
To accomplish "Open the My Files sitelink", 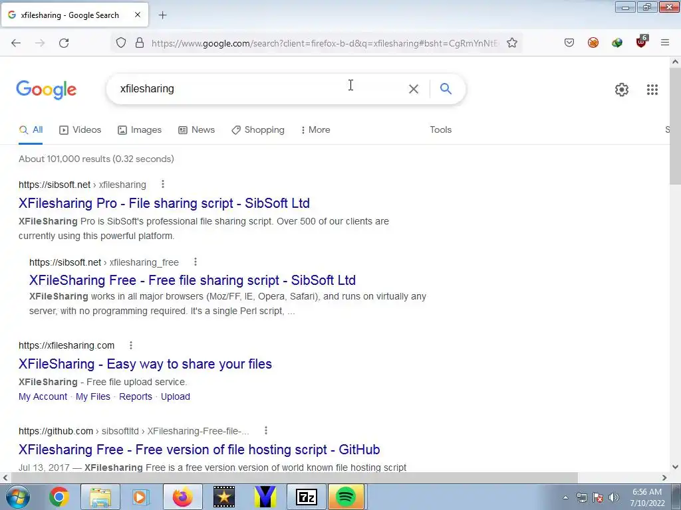I will [x=93, y=396].
